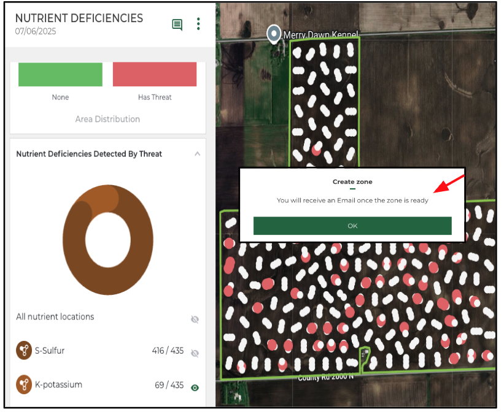Screen dimensions: 504x412
Task: Click the K-potassium row label
Action: click(x=58, y=384)
